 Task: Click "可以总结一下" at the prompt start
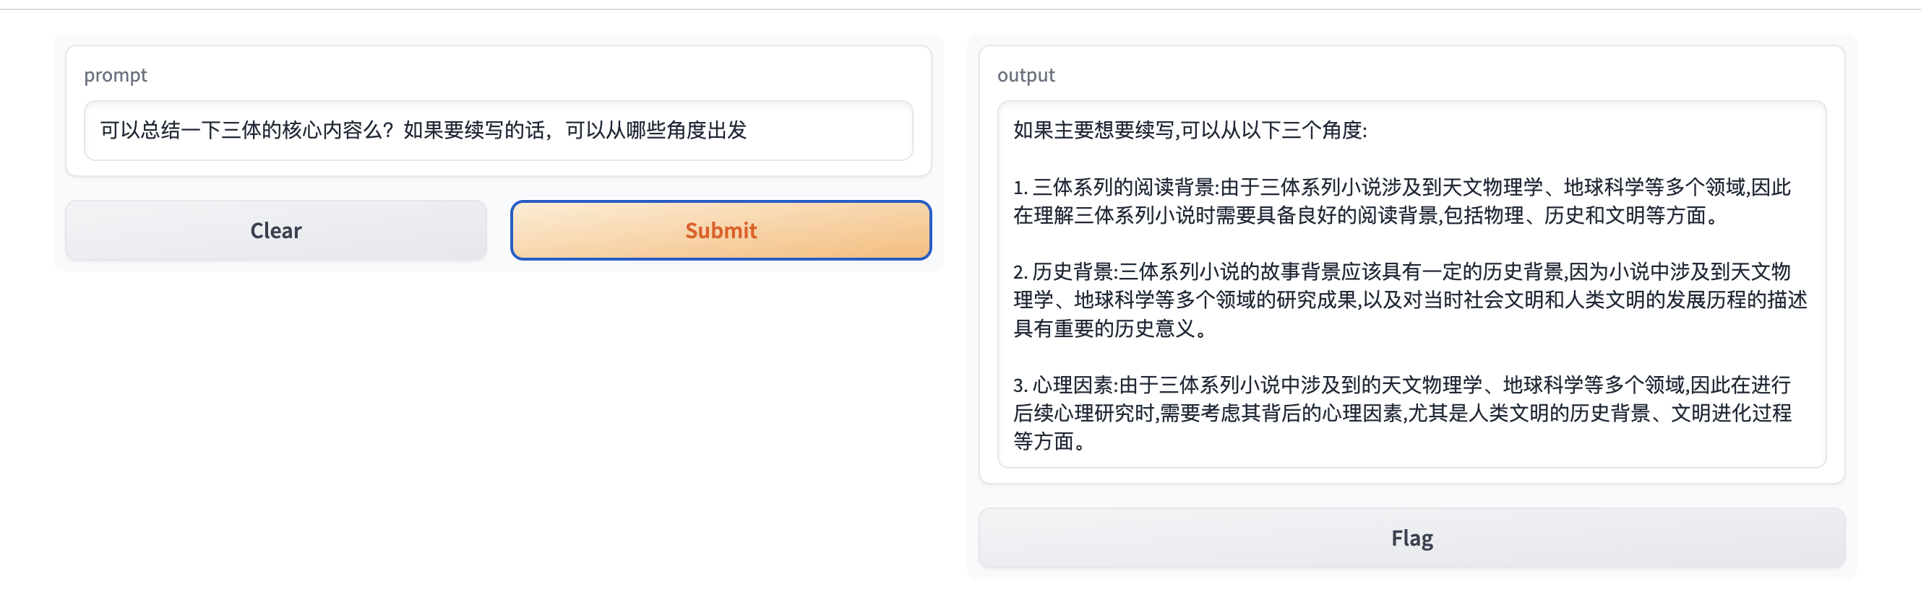(x=160, y=131)
